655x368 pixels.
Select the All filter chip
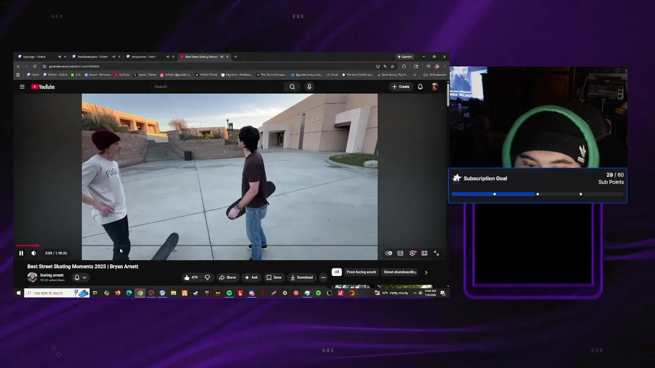tap(337, 272)
